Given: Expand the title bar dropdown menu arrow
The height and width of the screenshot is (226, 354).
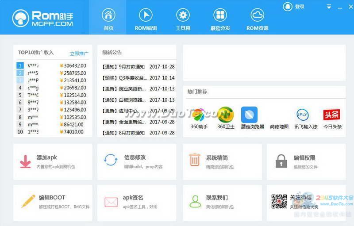Looking at the screenshot, I should [329, 7].
